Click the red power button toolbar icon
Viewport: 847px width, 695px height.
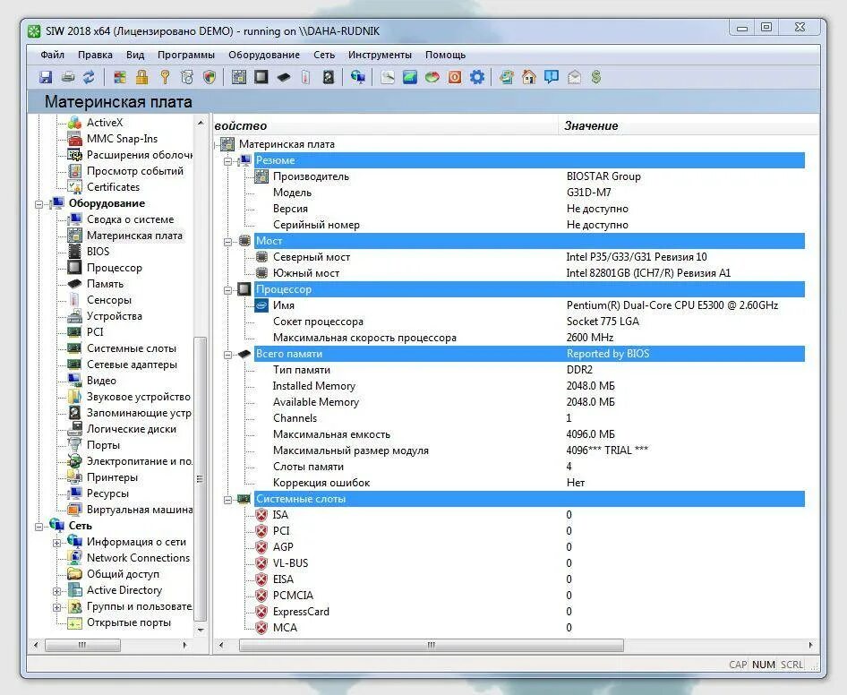point(455,77)
